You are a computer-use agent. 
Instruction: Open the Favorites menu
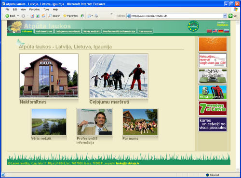[x=35, y=10]
